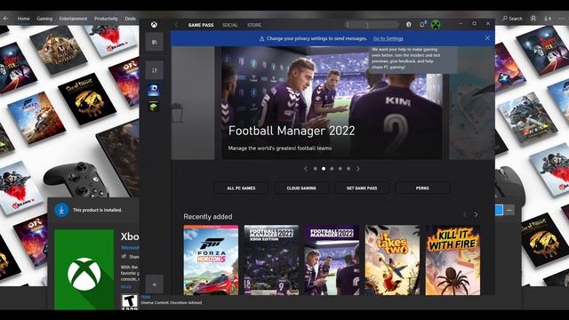This screenshot has width=569, height=320.
Task: Open Football Manager 2022 tile in Recently added
Action: point(332,260)
